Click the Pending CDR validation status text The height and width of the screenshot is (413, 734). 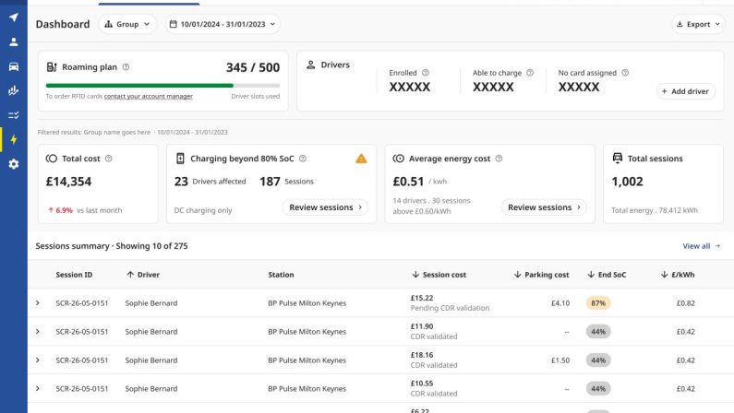click(x=450, y=308)
